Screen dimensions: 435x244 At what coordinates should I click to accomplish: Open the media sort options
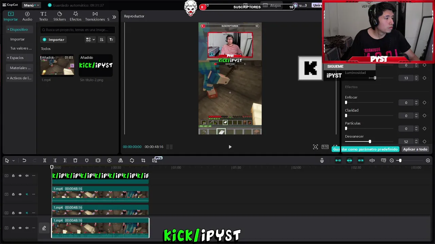click(101, 40)
